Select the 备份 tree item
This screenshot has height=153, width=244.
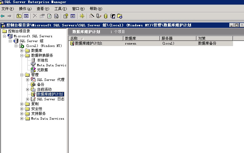pyautogui.click(x=41, y=85)
